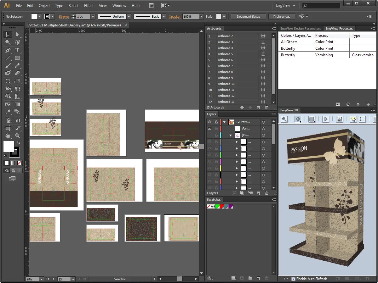
Task: Open the Select menu
Action: click(73, 5)
